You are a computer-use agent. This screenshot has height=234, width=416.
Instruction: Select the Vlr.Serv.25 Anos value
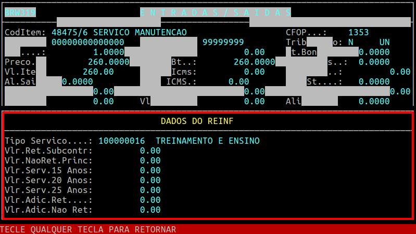(150, 190)
